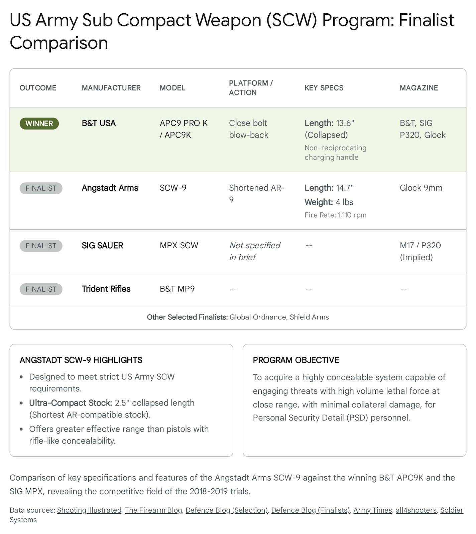Screen dimensions: 476x534
Task: Select the MPX SCW model cell
Action: point(179,246)
